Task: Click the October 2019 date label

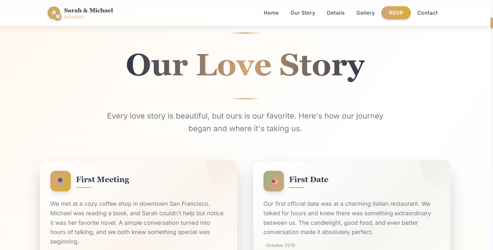Action: [x=280, y=245]
